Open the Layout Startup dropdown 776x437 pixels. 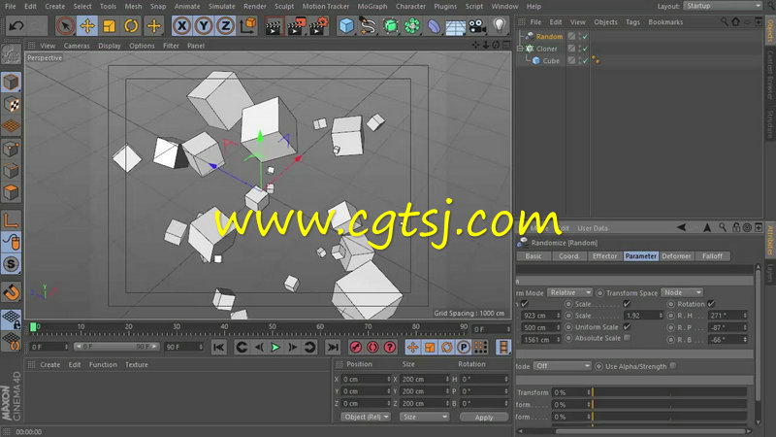[723, 6]
